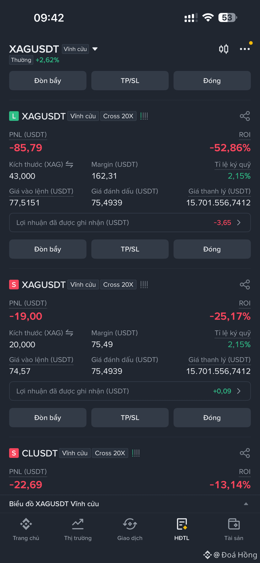Expand realized profit row showing +0,09
This screenshot has width=260, height=563.
click(130, 391)
